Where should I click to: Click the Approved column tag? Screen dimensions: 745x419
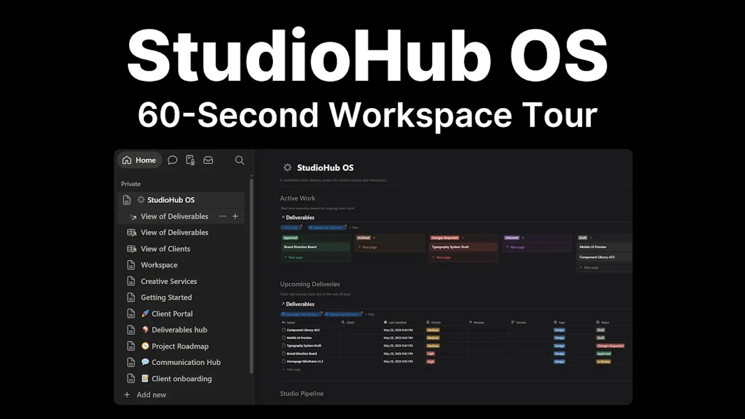[290, 238]
